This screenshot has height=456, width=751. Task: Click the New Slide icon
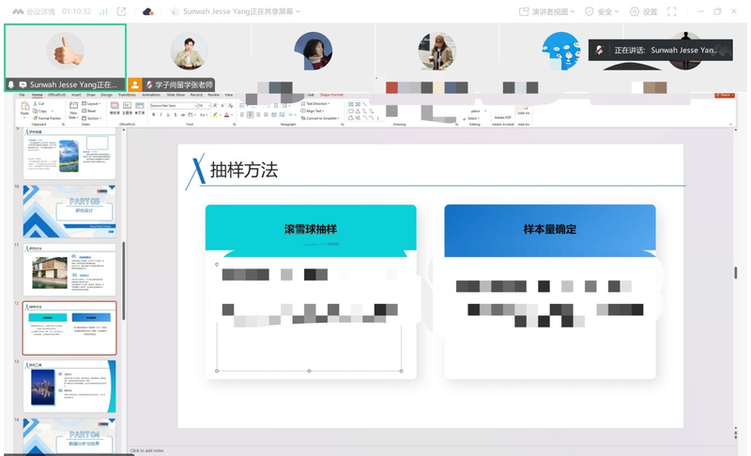[73, 105]
